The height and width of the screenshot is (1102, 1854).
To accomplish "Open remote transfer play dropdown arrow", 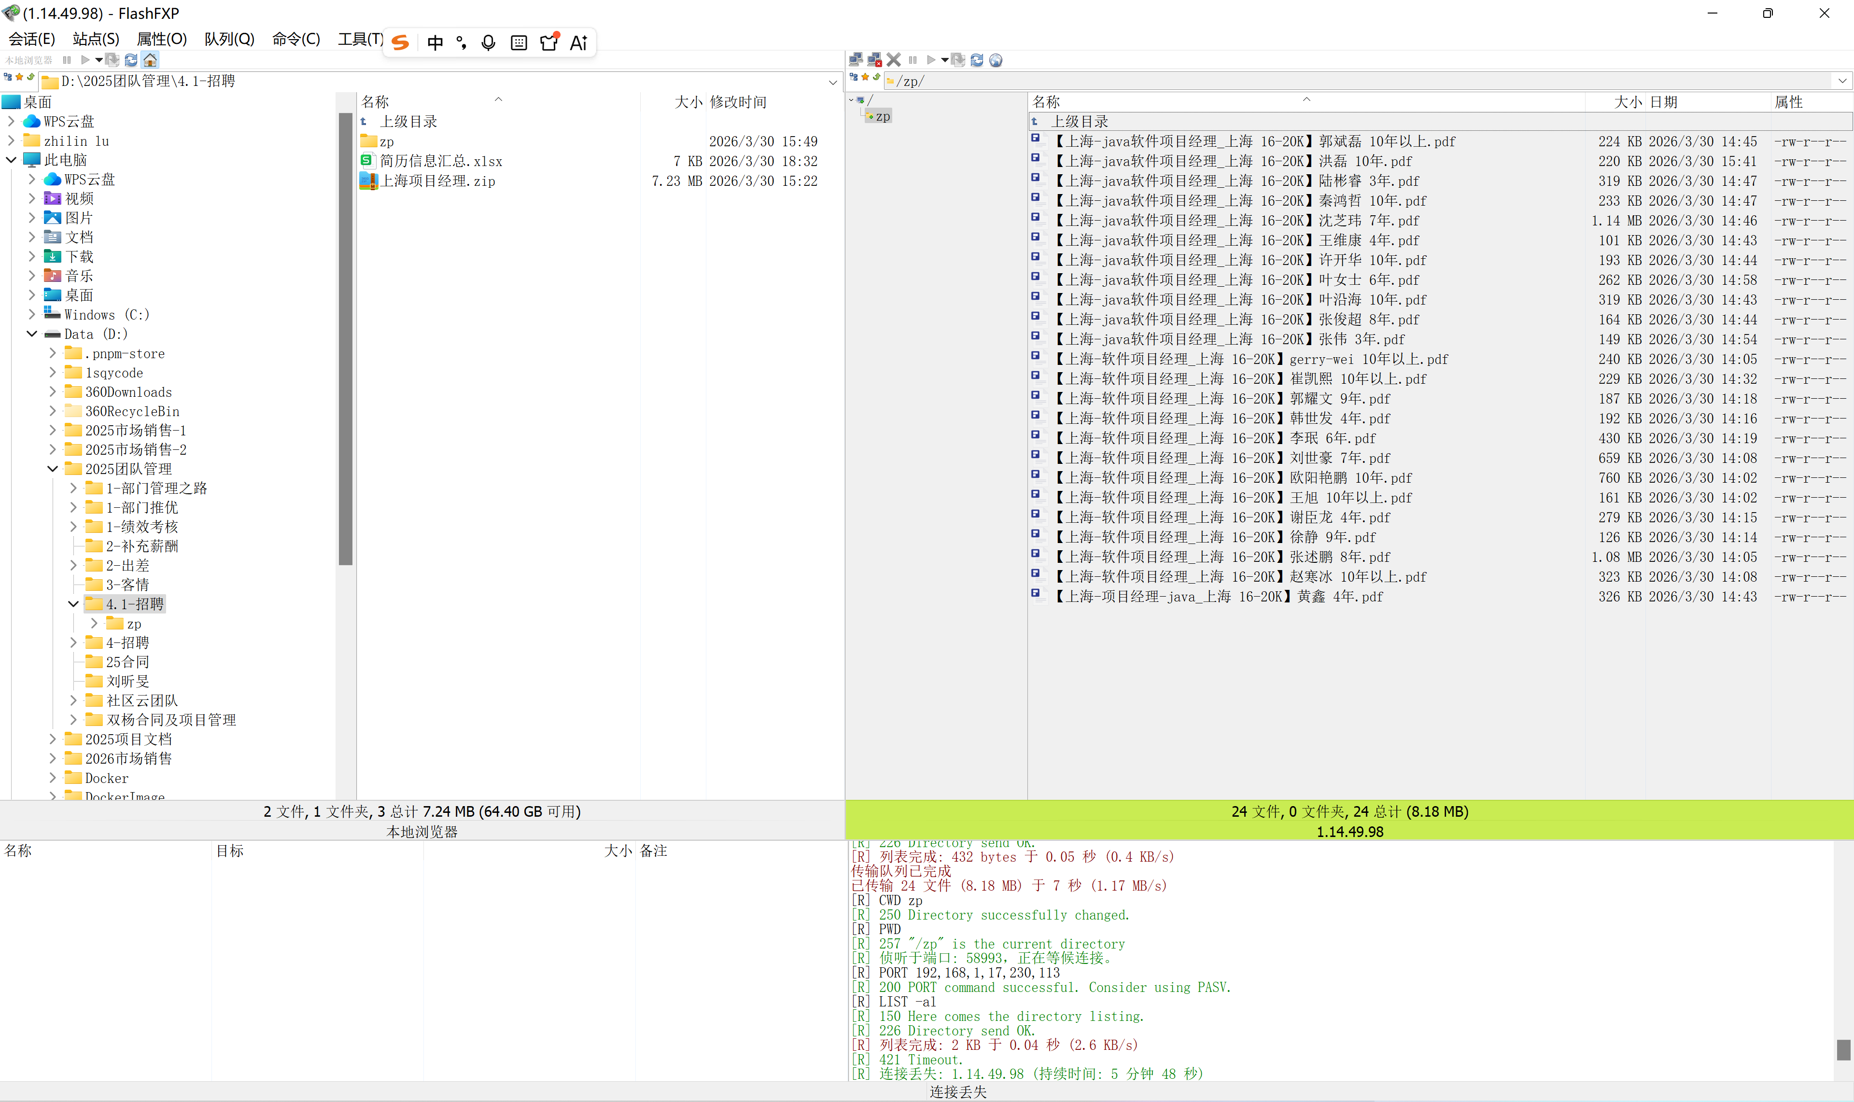I will [x=944, y=59].
